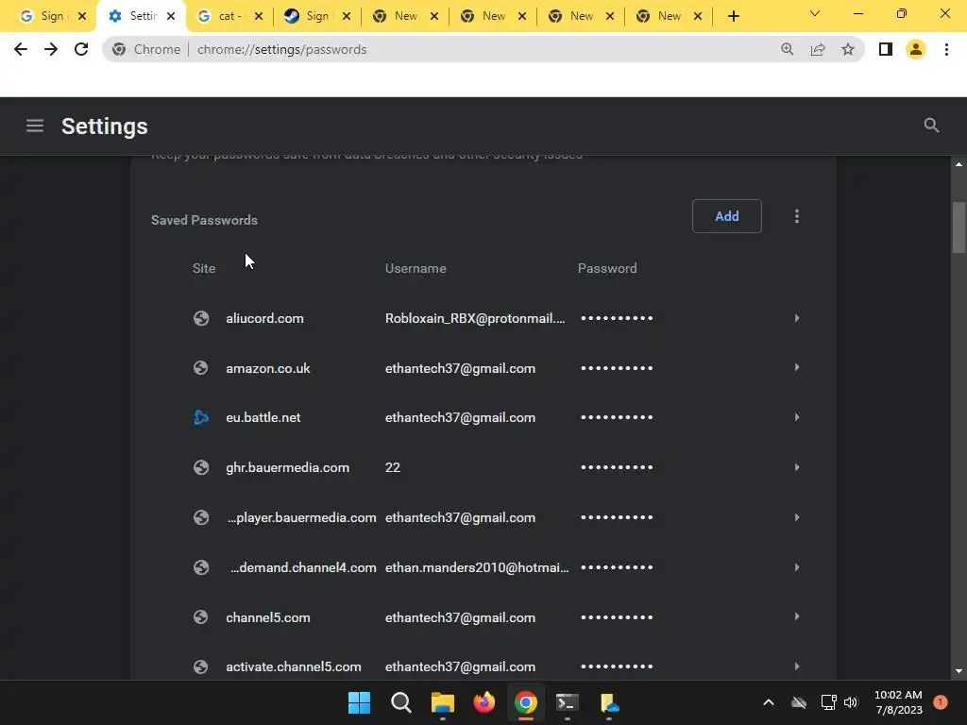
Task: Expand the eu.battle.net password entry
Action: pyautogui.click(x=797, y=417)
